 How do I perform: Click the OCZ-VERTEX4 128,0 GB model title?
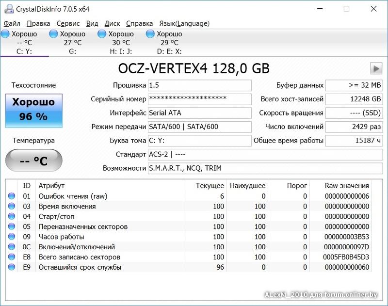pyautogui.click(x=194, y=68)
